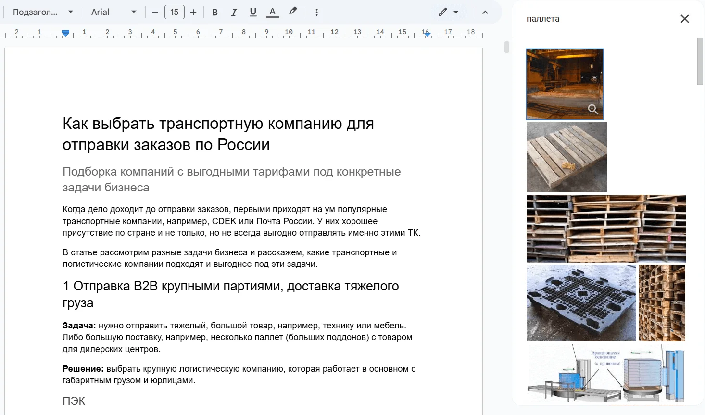The height and width of the screenshot is (415, 705).
Task: Open the paragraph style dropdown
Action: (x=43, y=13)
